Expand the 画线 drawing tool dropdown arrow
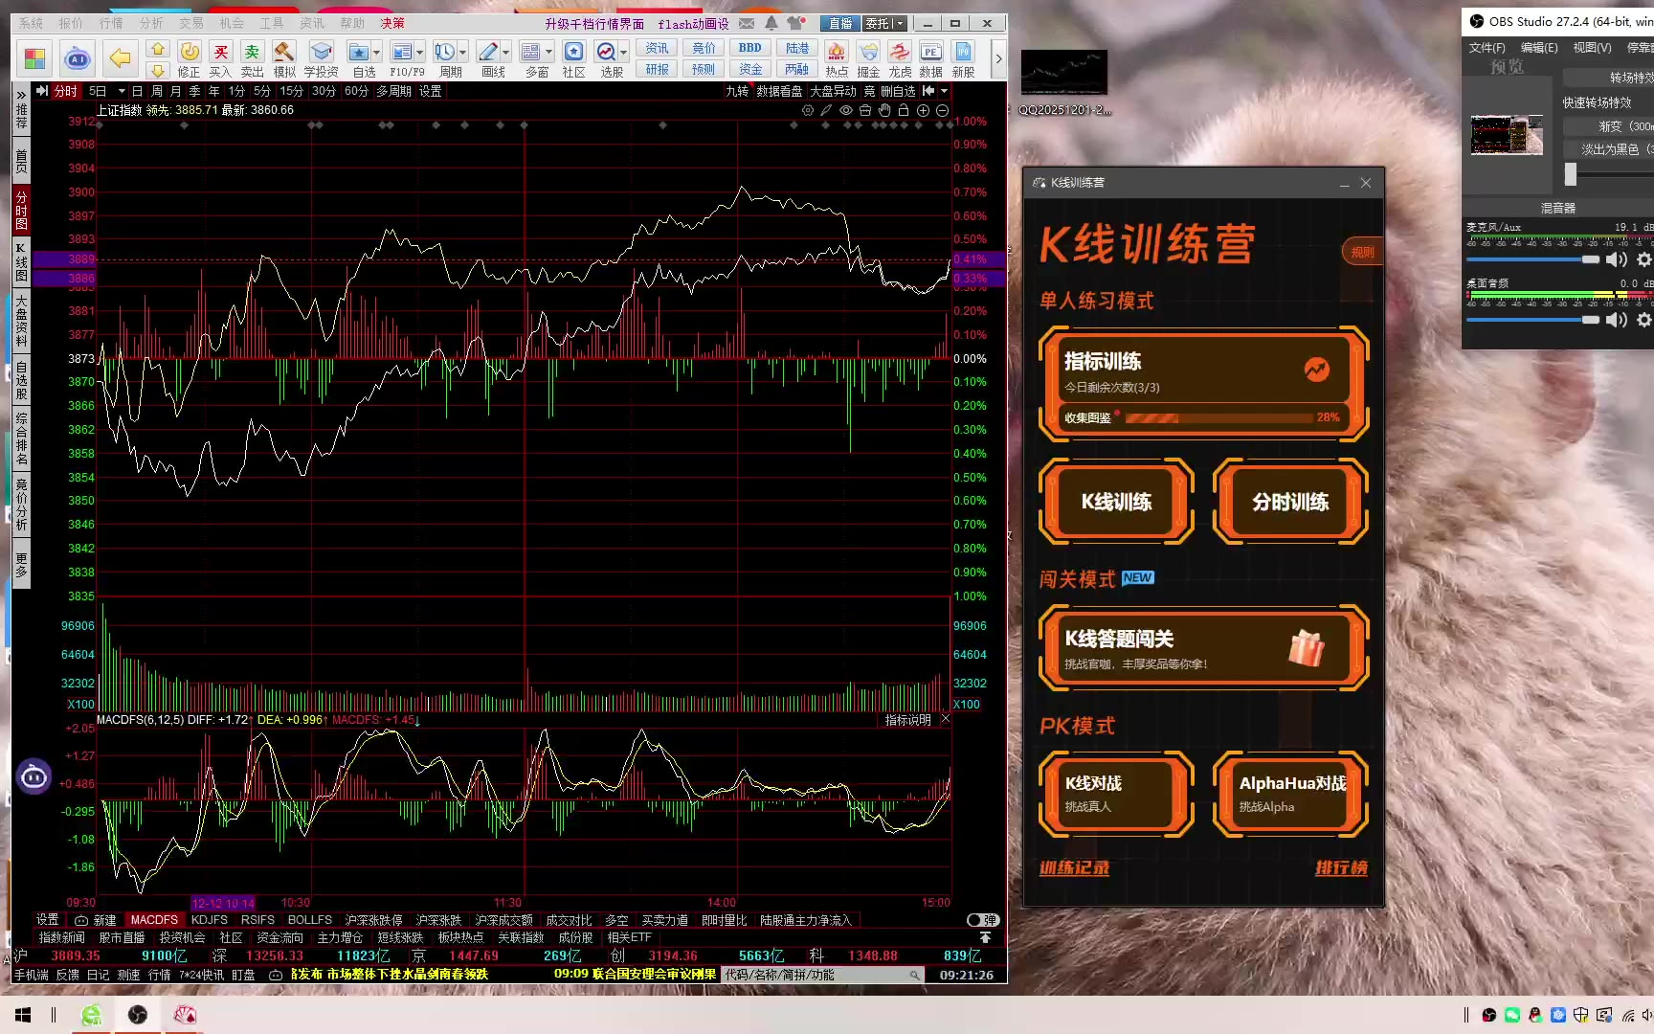 506,52
